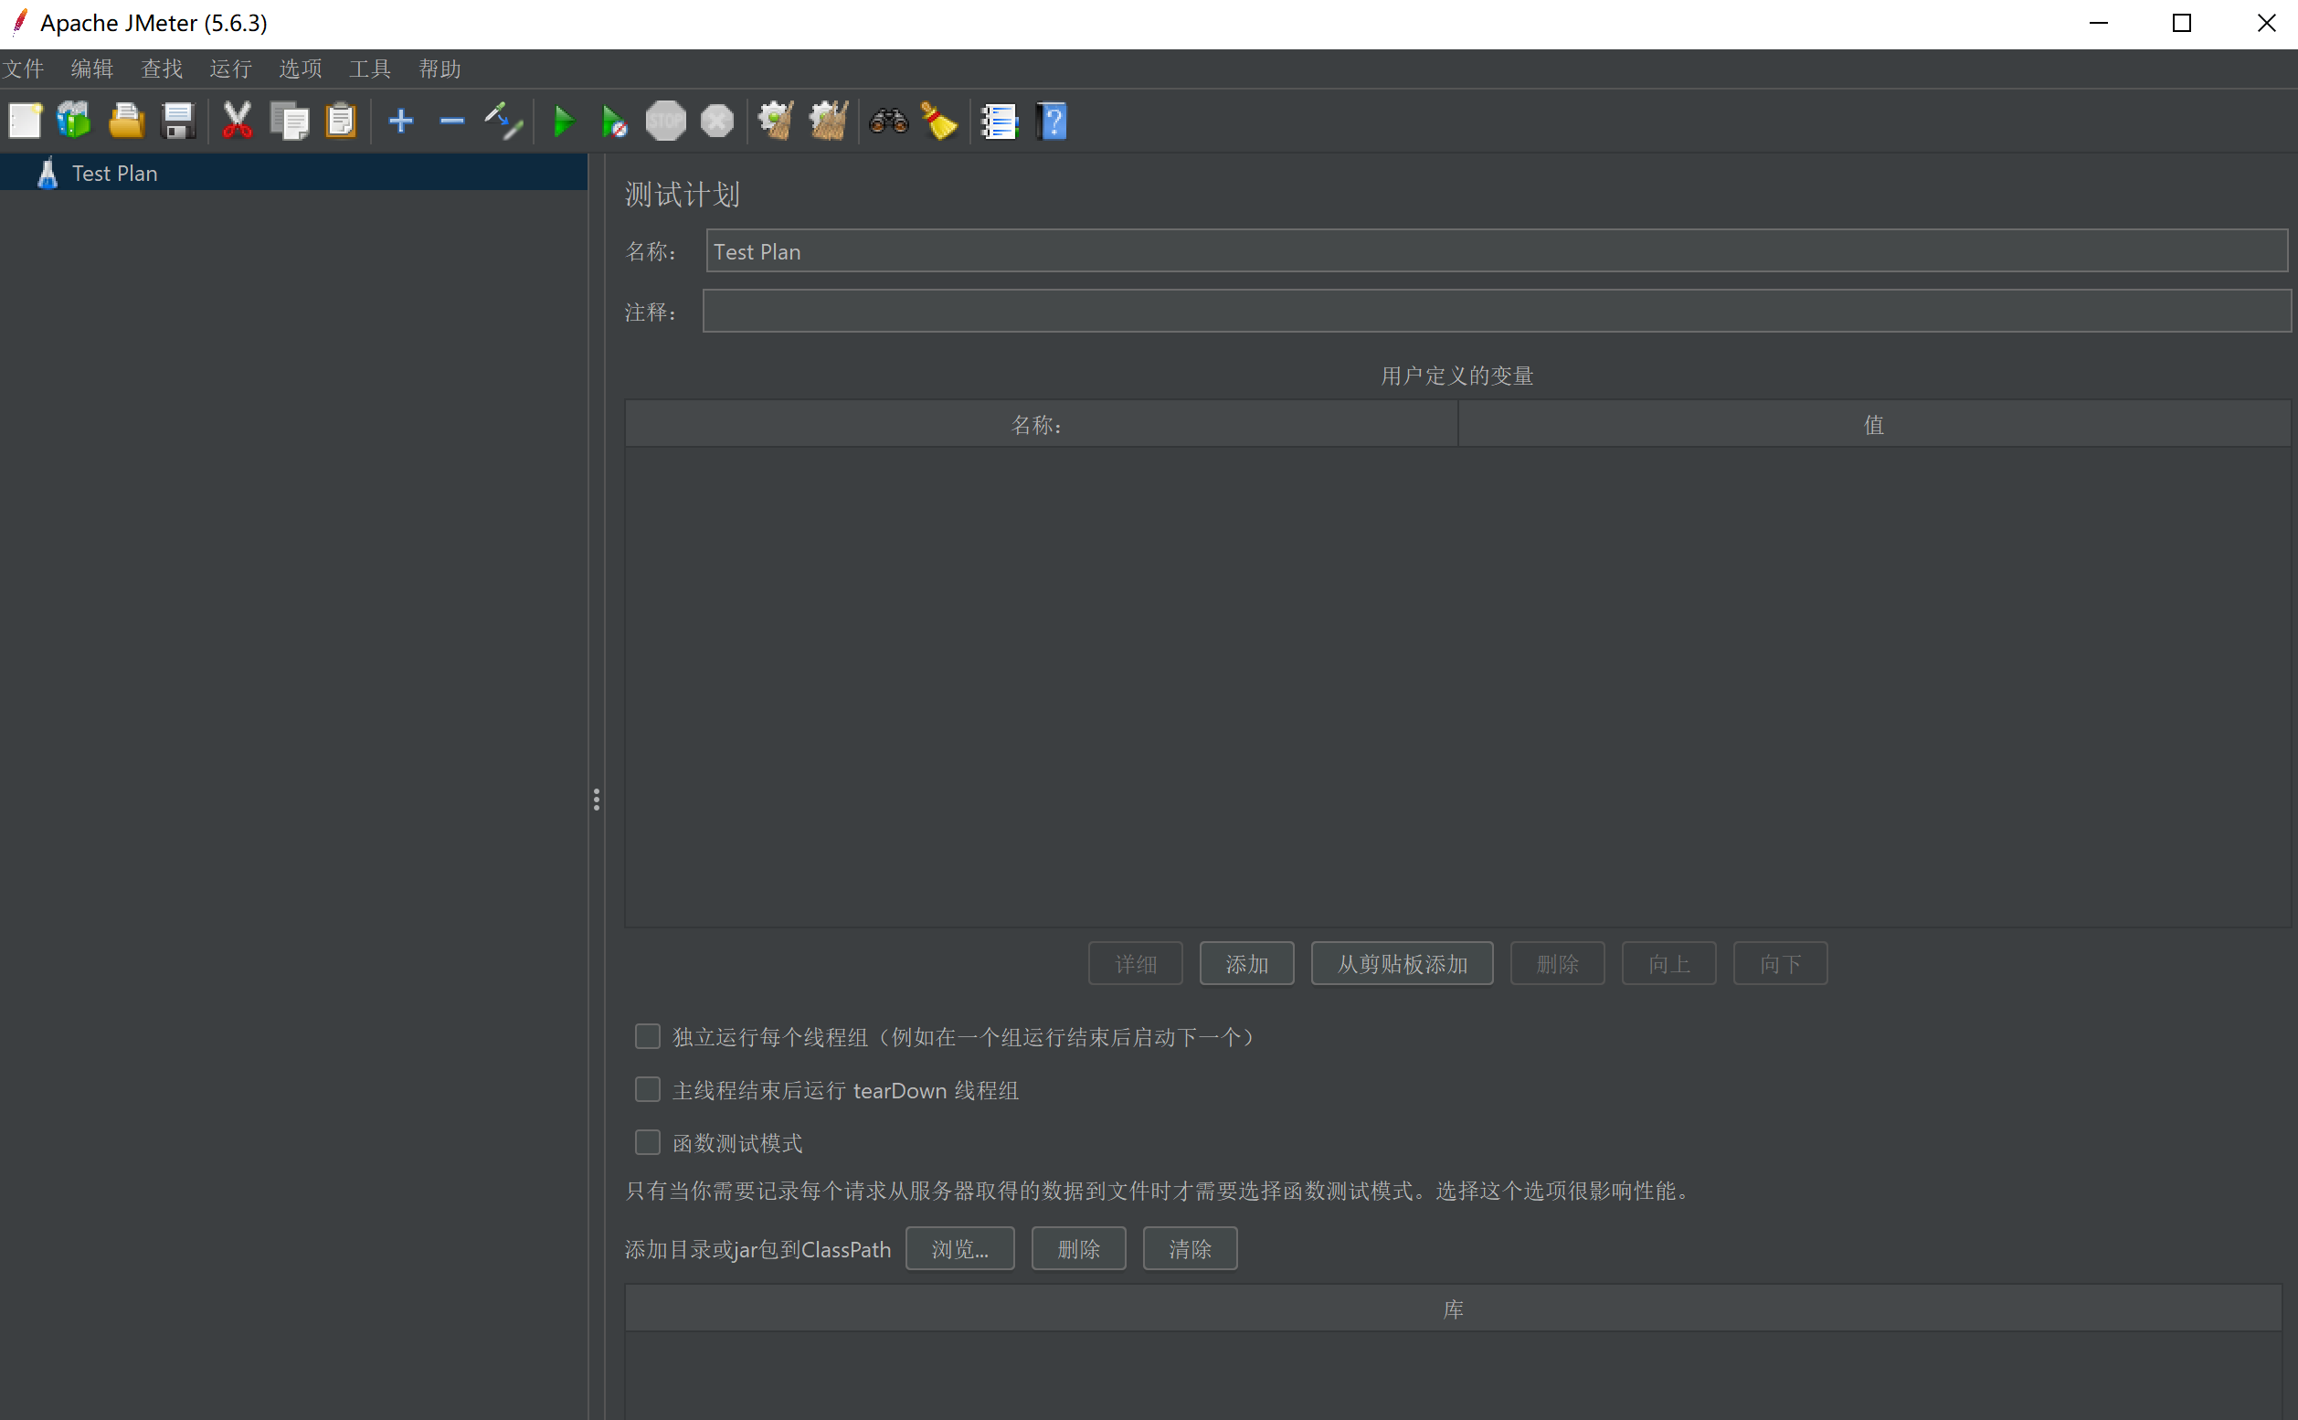Click the 用户定义的变量 heading text
The width and height of the screenshot is (2298, 1420).
(x=1456, y=376)
